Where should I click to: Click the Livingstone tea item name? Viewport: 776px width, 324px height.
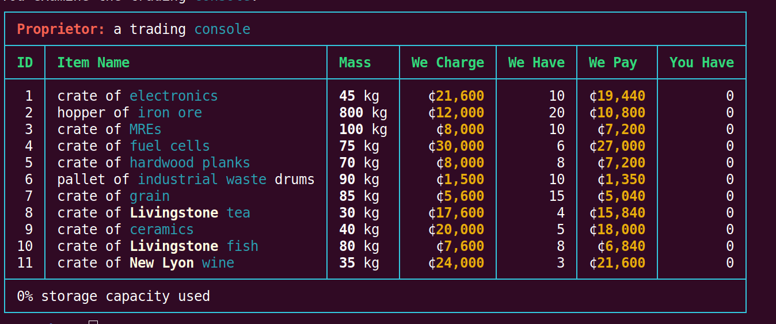[189, 212]
